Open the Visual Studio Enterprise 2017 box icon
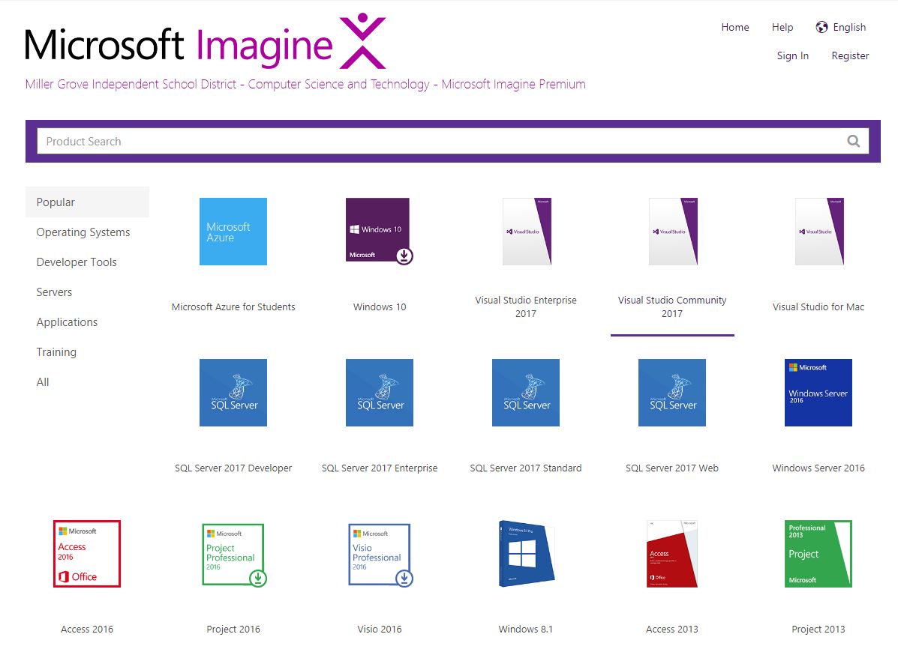The image size is (898, 667). coord(527,231)
